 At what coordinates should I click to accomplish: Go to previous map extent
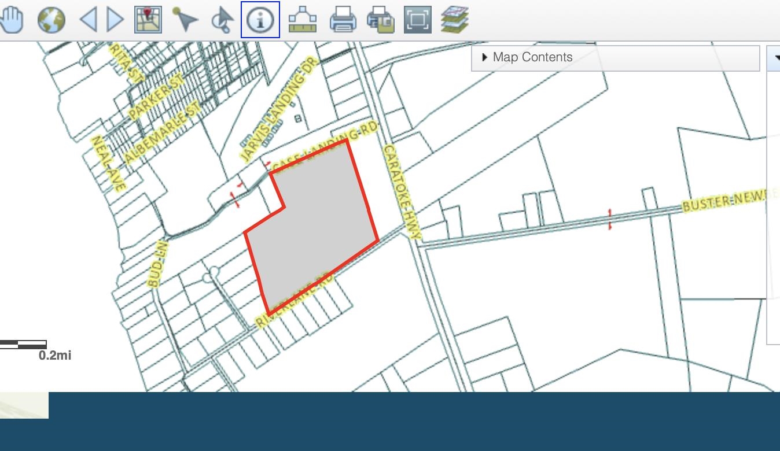click(88, 20)
